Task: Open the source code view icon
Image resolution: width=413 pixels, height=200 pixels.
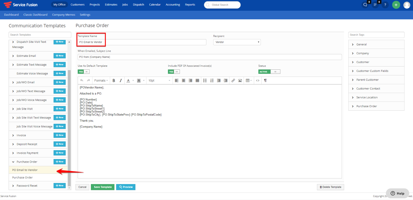Action: pos(258,80)
